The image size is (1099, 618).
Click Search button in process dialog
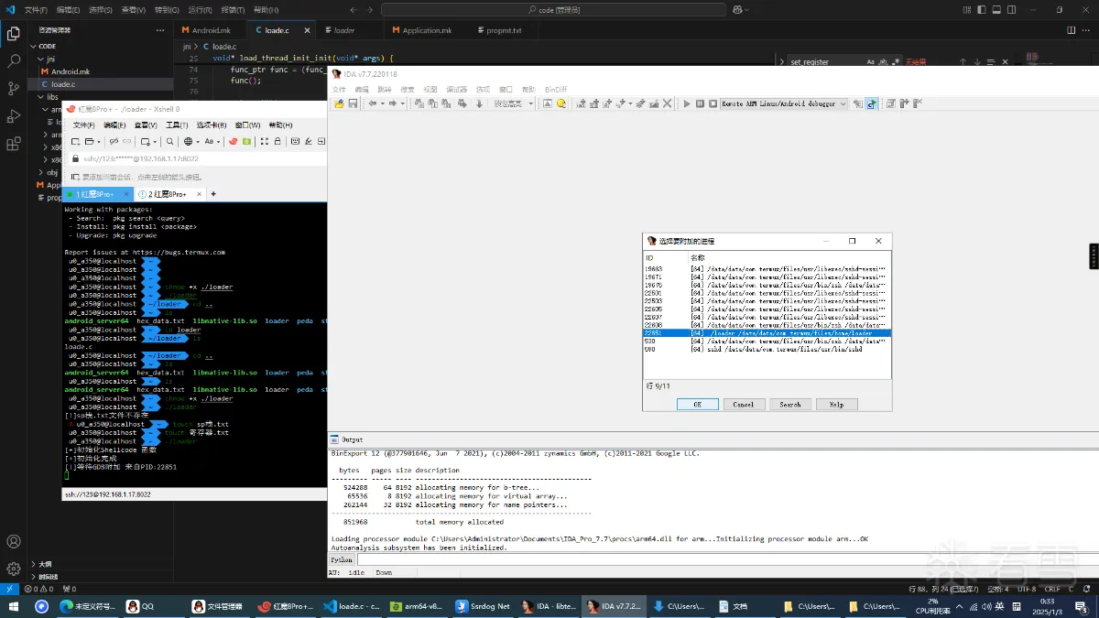(x=789, y=404)
